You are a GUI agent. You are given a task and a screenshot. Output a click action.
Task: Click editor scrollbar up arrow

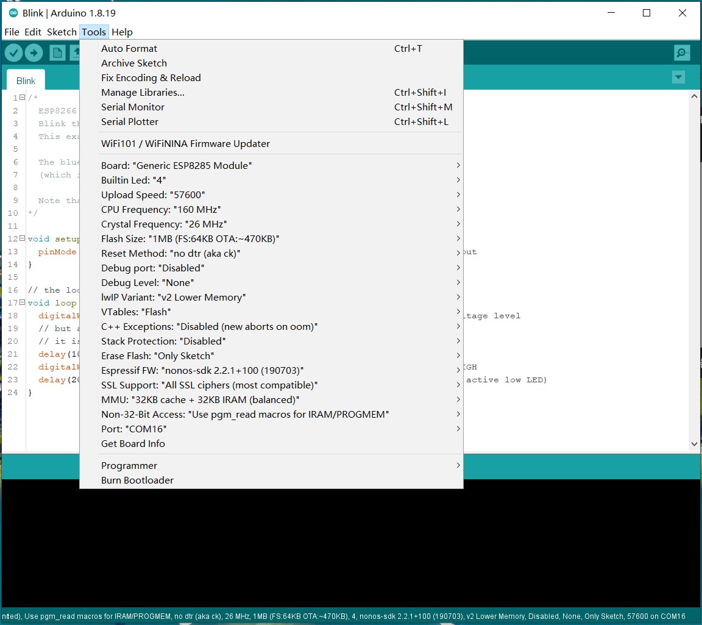694,96
